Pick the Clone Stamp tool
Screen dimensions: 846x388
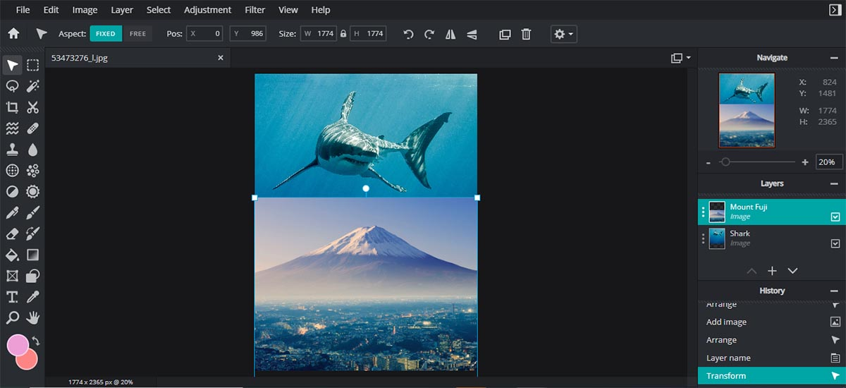(12, 150)
